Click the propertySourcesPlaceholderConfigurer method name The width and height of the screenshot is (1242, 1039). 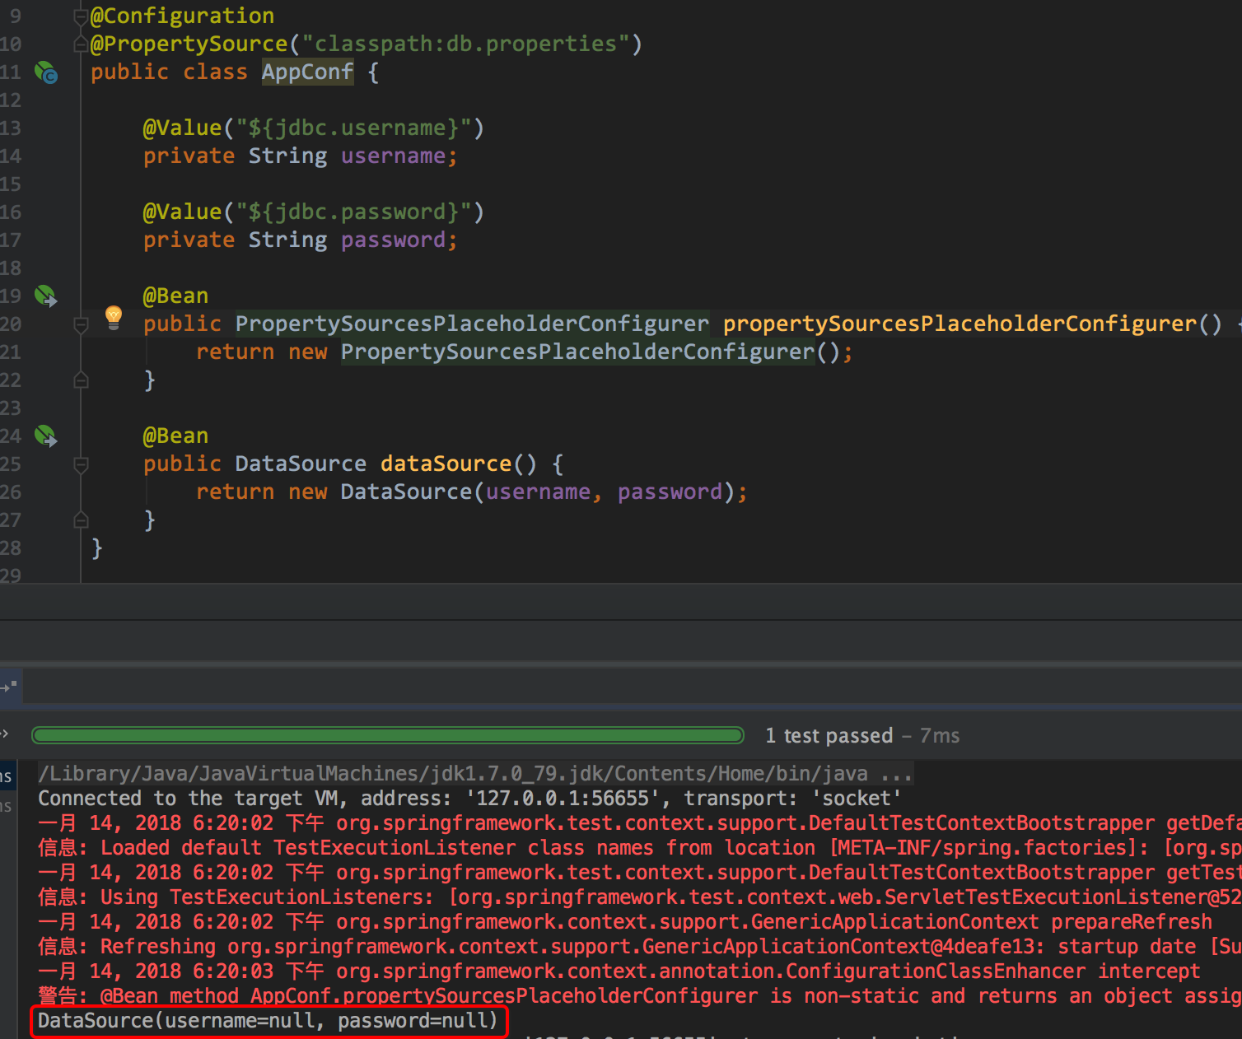click(x=960, y=324)
